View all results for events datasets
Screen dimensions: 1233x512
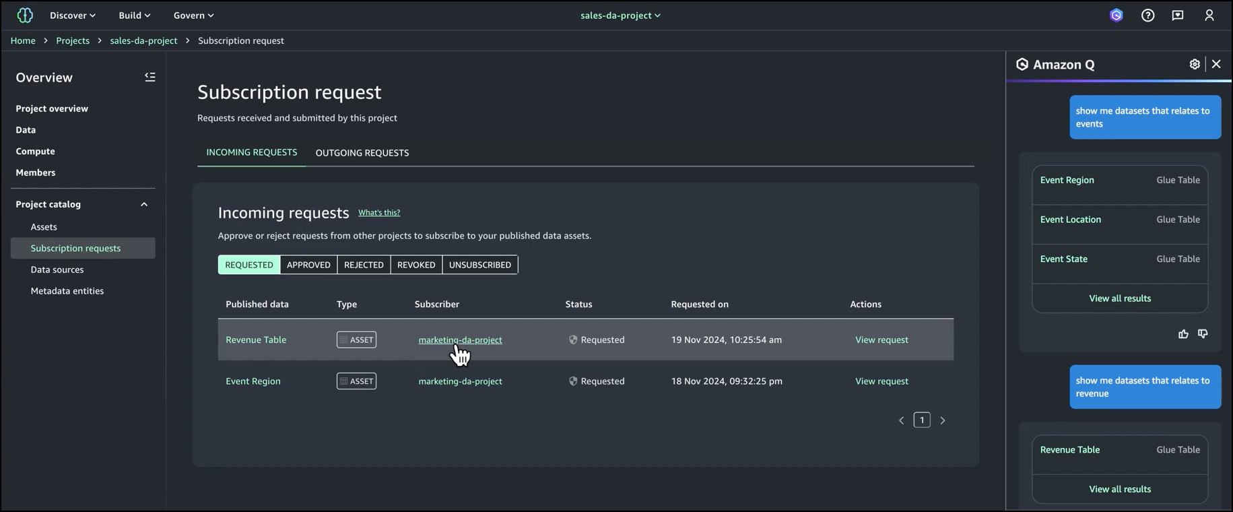[1120, 298]
